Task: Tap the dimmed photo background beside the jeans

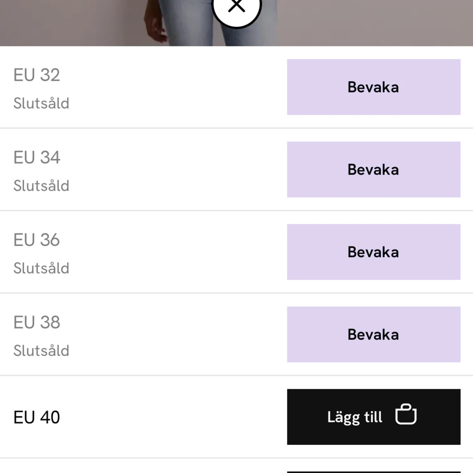Action: [x=374, y=23]
